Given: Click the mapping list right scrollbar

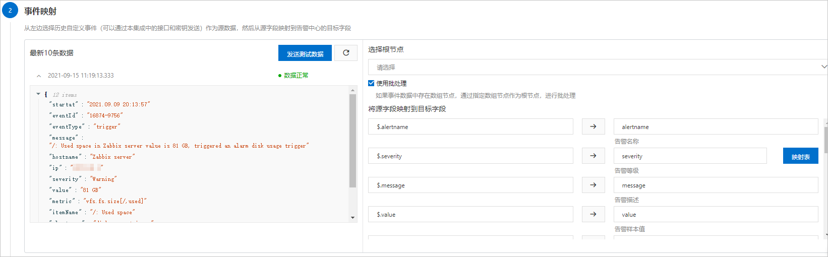Looking at the screenshot, I should [825, 136].
